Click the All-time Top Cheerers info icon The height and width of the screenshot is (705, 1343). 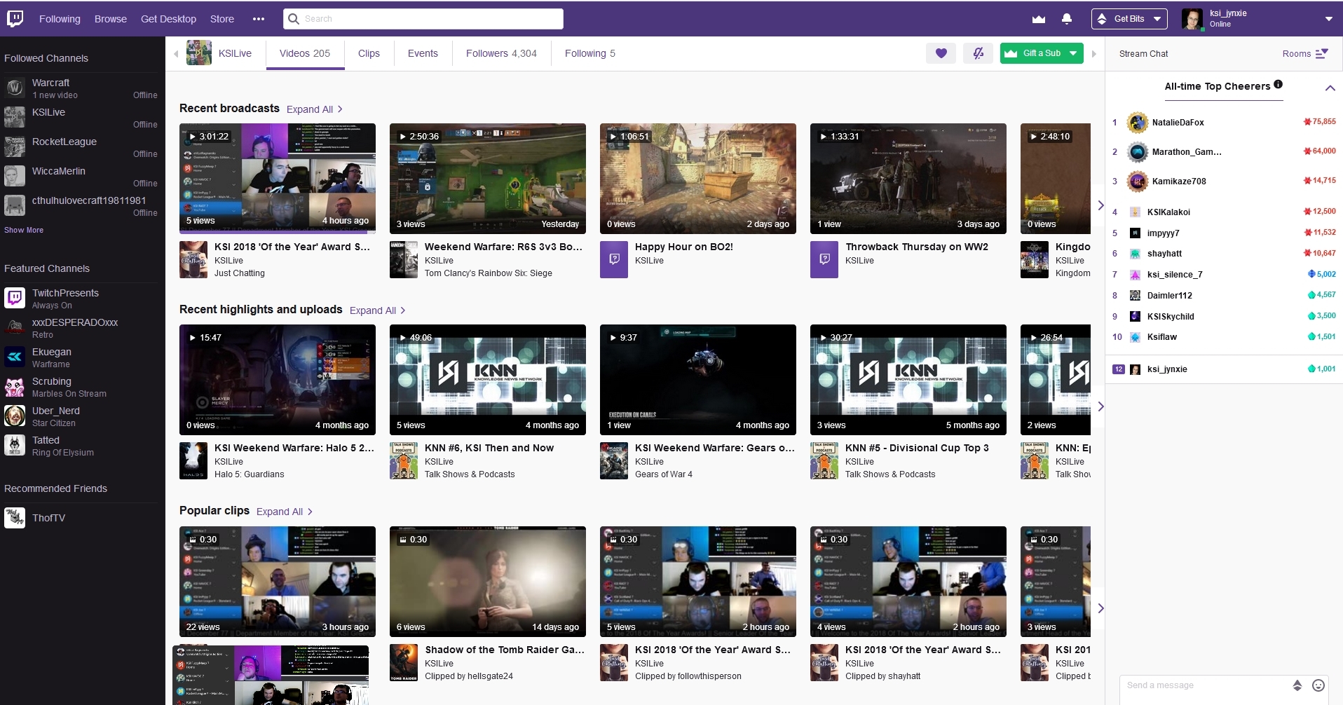1279,85
